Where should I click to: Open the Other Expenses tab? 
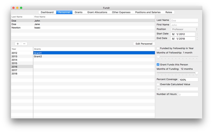[x=121, y=12]
